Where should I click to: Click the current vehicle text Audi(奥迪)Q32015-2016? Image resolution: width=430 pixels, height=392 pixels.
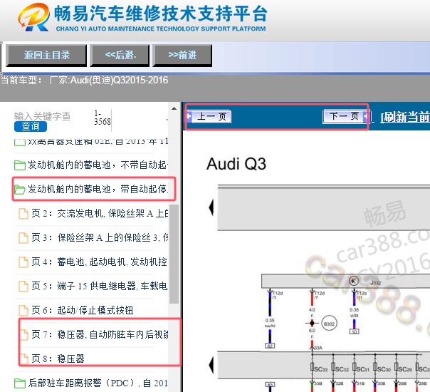pos(119,80)
